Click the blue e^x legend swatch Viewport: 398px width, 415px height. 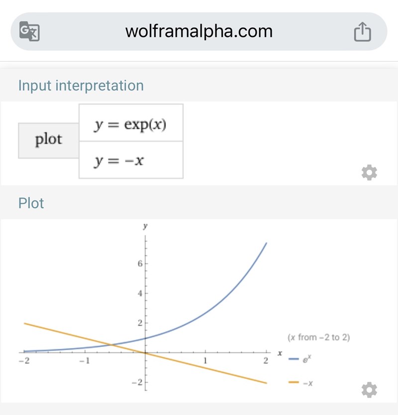point(294,359)
